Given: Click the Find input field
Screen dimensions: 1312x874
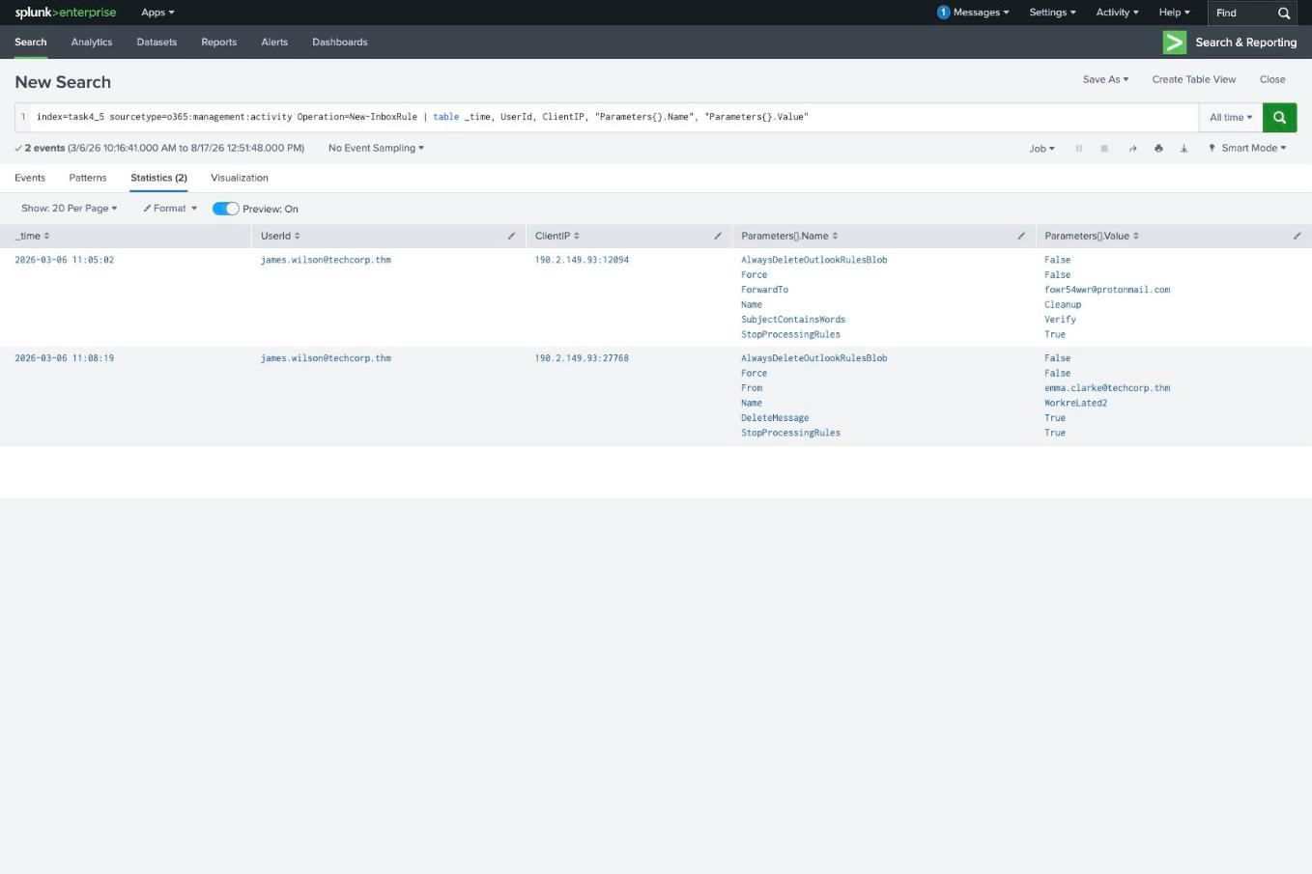Looking at the screenshot, I should (x=1241, y=14).
